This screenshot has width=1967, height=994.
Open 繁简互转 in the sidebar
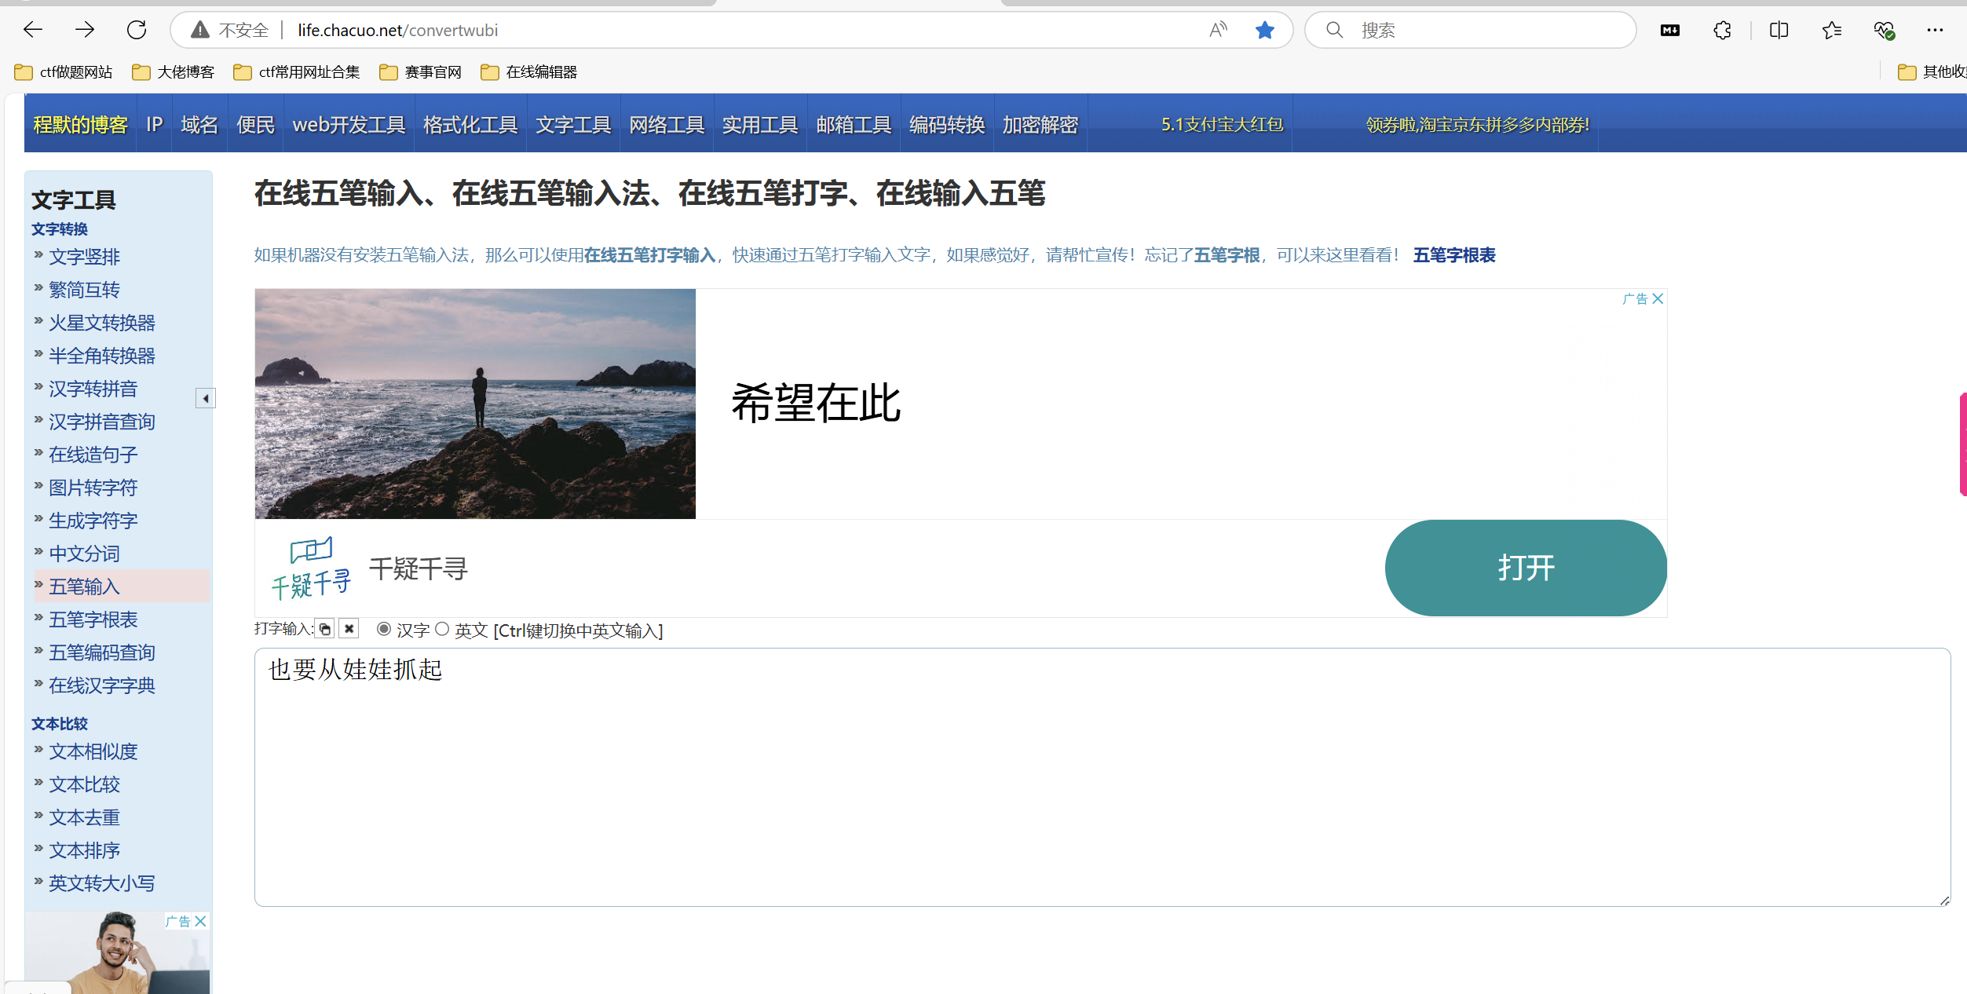[84, 290]
